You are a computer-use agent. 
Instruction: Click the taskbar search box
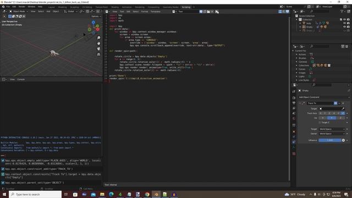tap(35, 194)
